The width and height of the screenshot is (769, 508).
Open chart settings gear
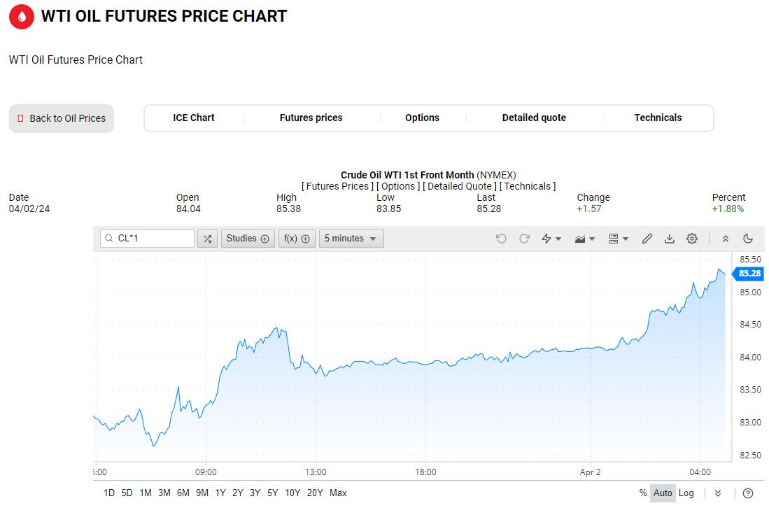(692, 239)
